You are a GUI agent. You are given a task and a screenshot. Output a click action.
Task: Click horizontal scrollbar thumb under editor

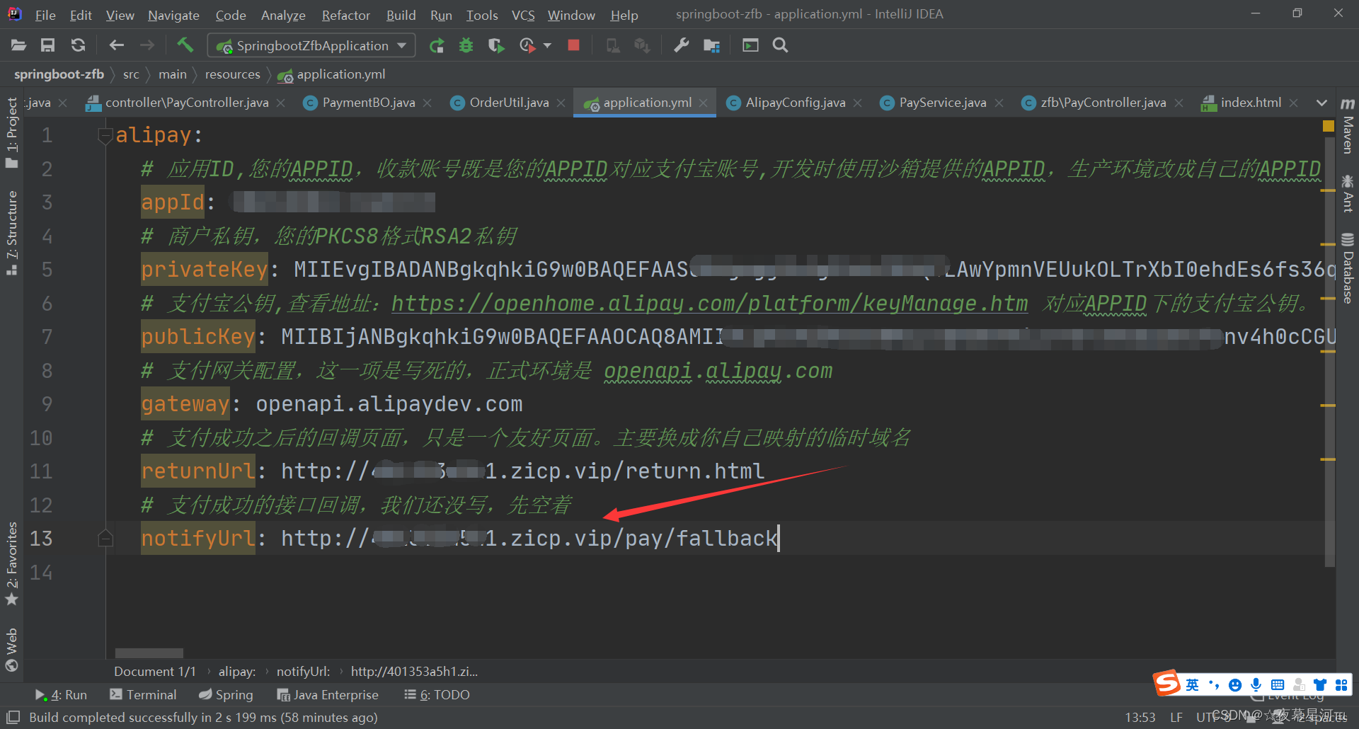pyautogui.click(x=149, y=653)
